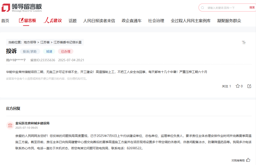
Task: Click 金坛区住房和城乡建设局 name
Action: pos(32,123)
